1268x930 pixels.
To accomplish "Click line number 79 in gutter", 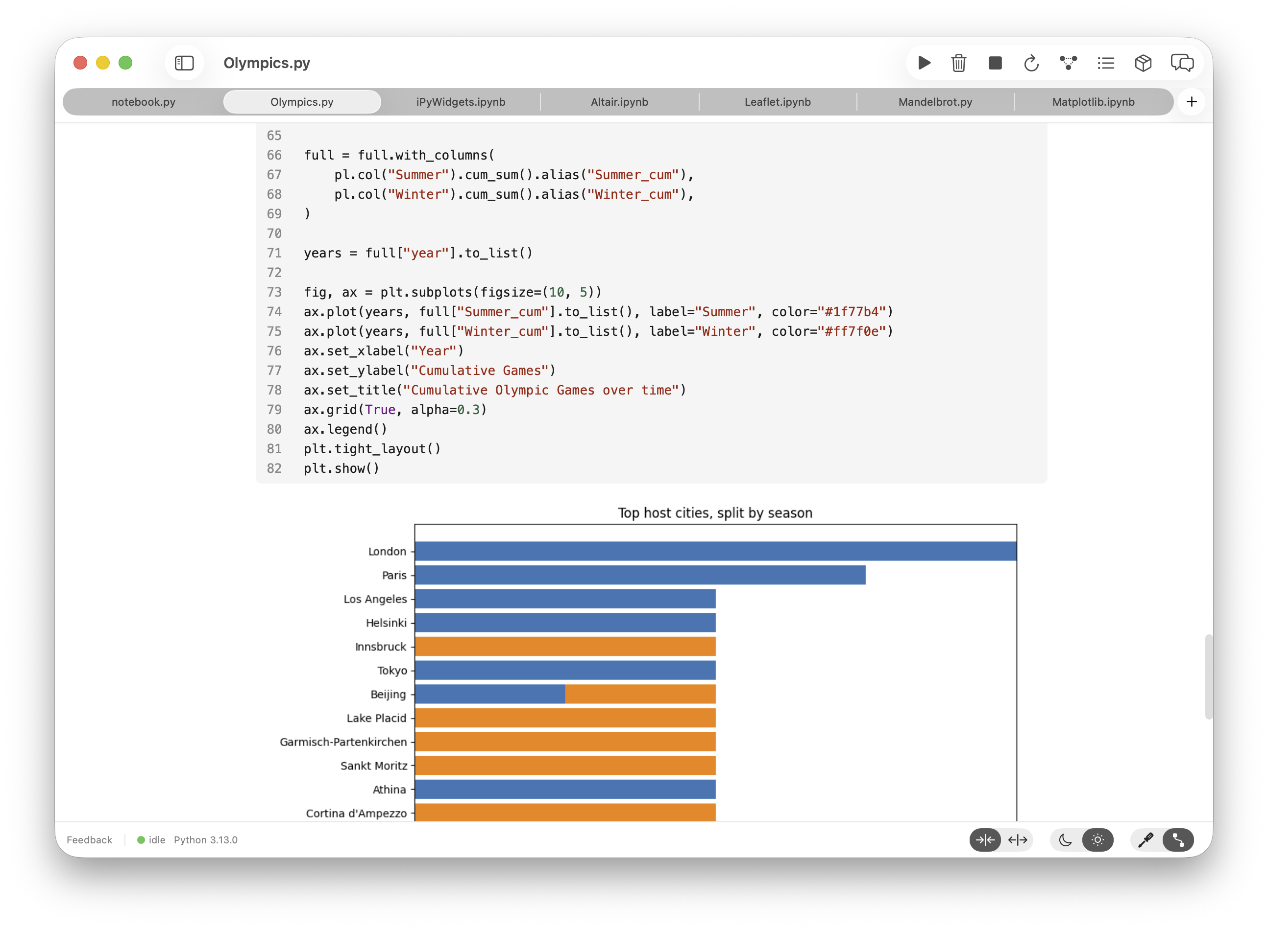I will tap(274, 409).
